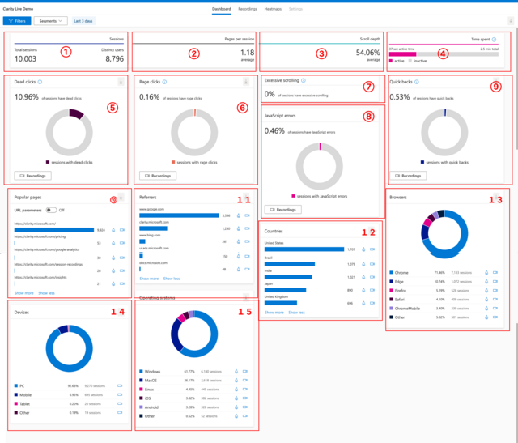Click the Filters button
Image resolution: width=518 pixels, height=443 pixels.
[x=17, y=21]
